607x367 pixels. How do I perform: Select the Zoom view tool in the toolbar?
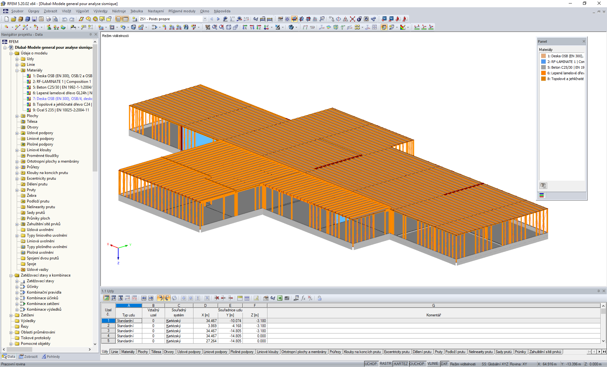pos(215,28)
